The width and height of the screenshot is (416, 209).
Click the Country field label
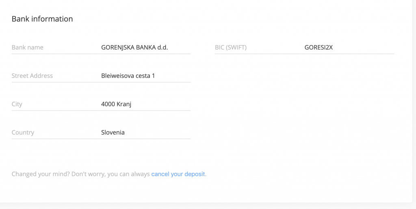(x=23, y=132)
